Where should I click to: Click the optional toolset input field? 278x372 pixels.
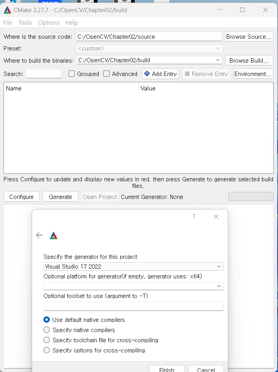click(133, 306)
